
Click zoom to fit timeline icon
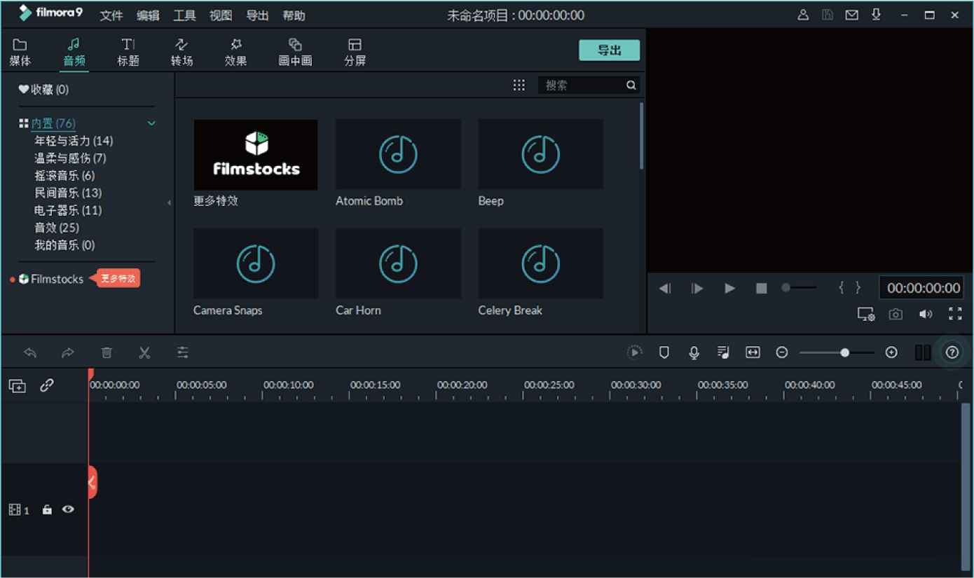click(753, 352)
